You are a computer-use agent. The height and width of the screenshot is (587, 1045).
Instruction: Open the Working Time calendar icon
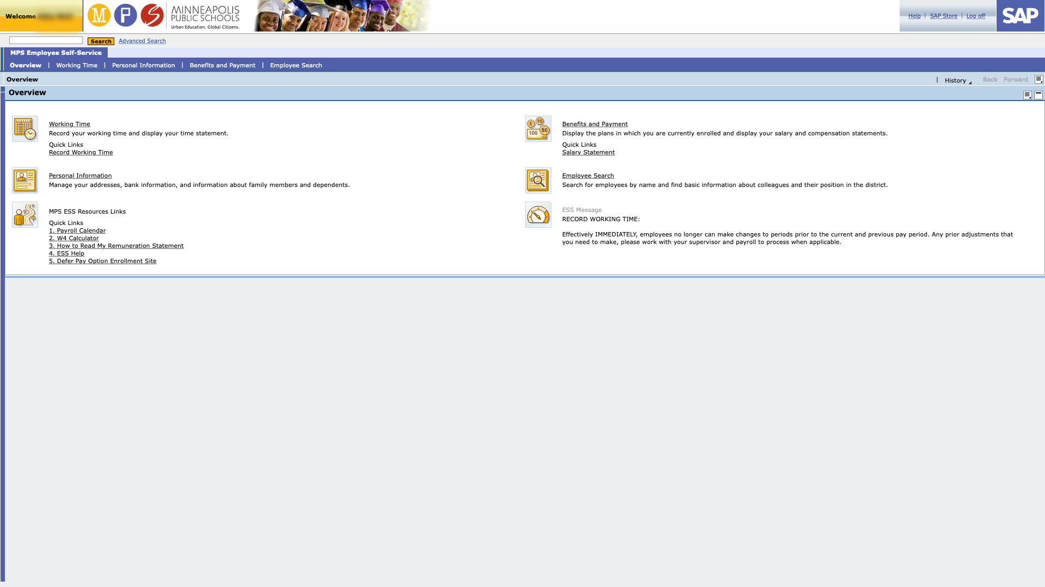(25, 129)
